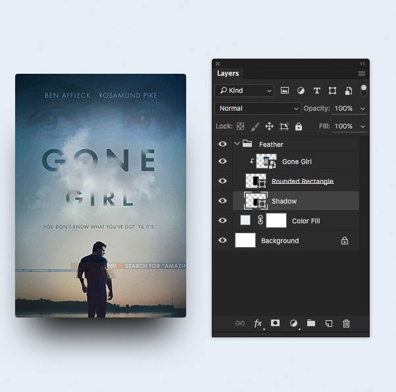Create a new group folder
Viewport: 396px width, 392px height.
pyautogui.click(x=311, y=323)
